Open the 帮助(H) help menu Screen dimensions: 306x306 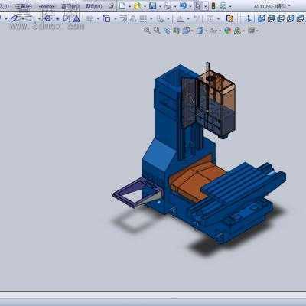click(x=93, y=6)
